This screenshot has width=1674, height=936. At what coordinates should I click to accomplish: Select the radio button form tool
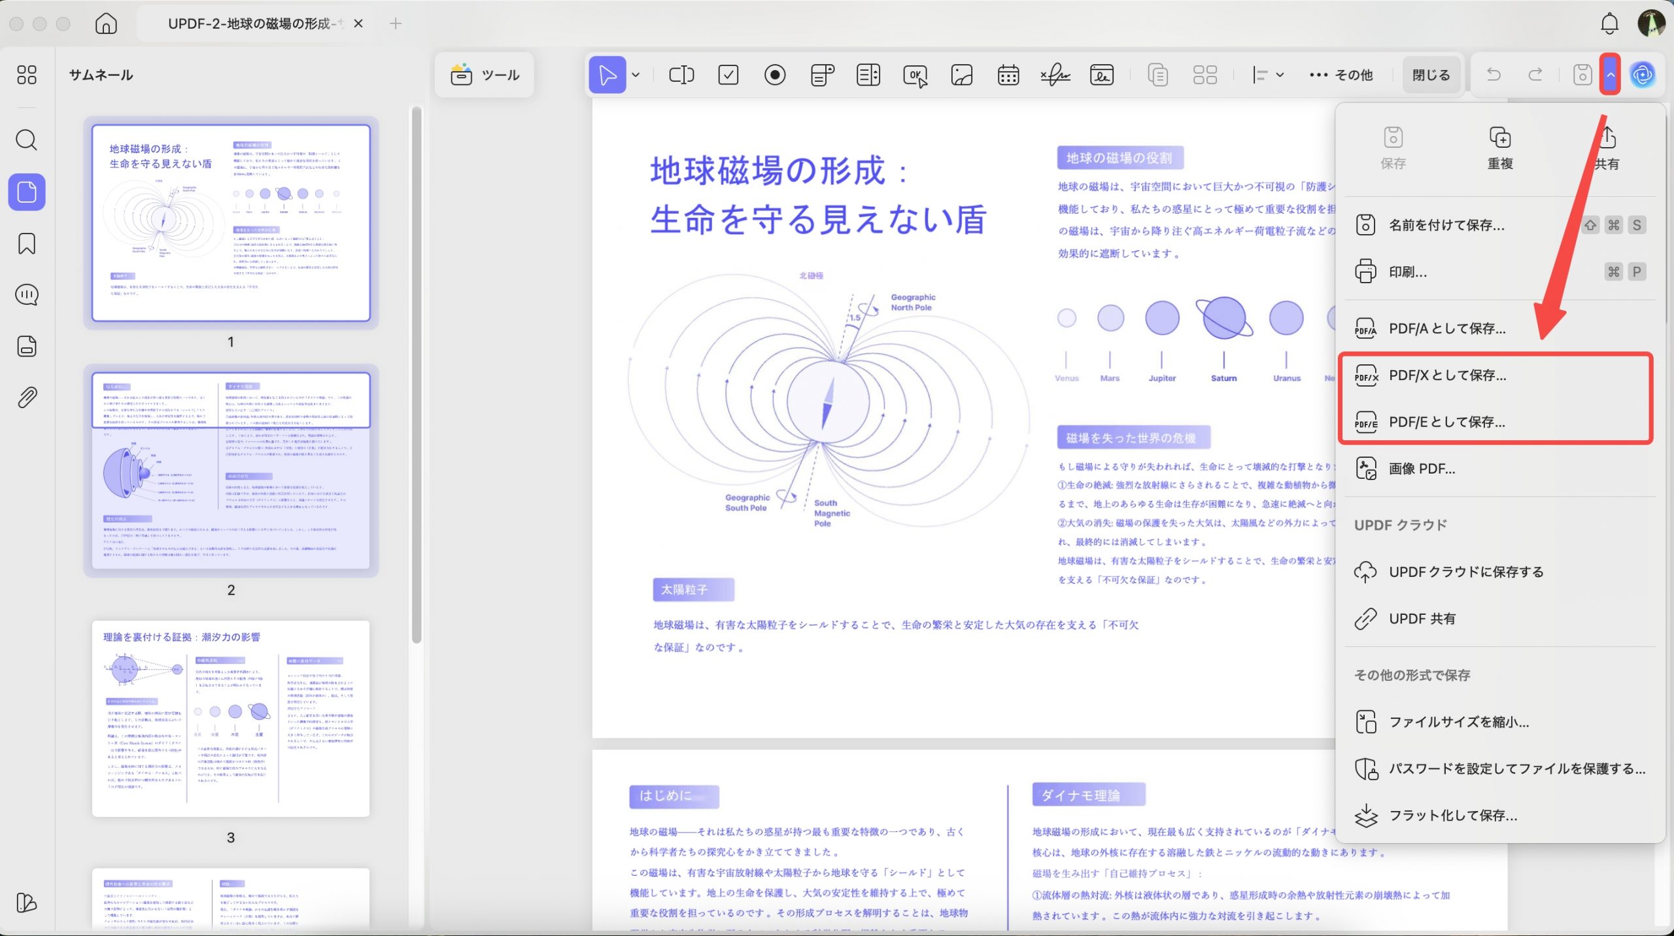coord(774,75)
